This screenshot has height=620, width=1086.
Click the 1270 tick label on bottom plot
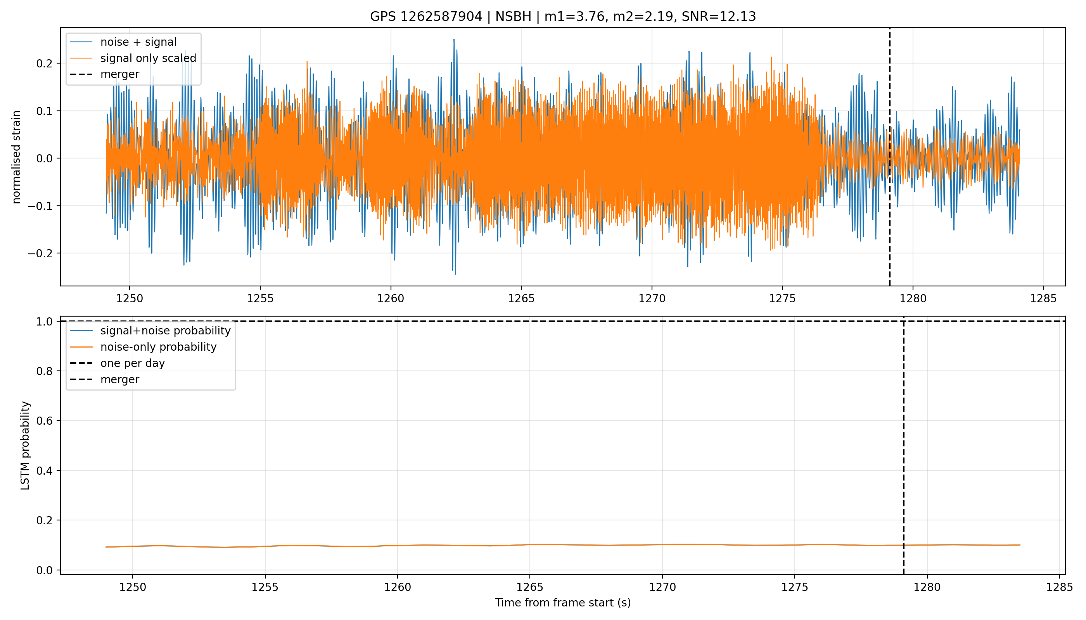pos(662,587)
